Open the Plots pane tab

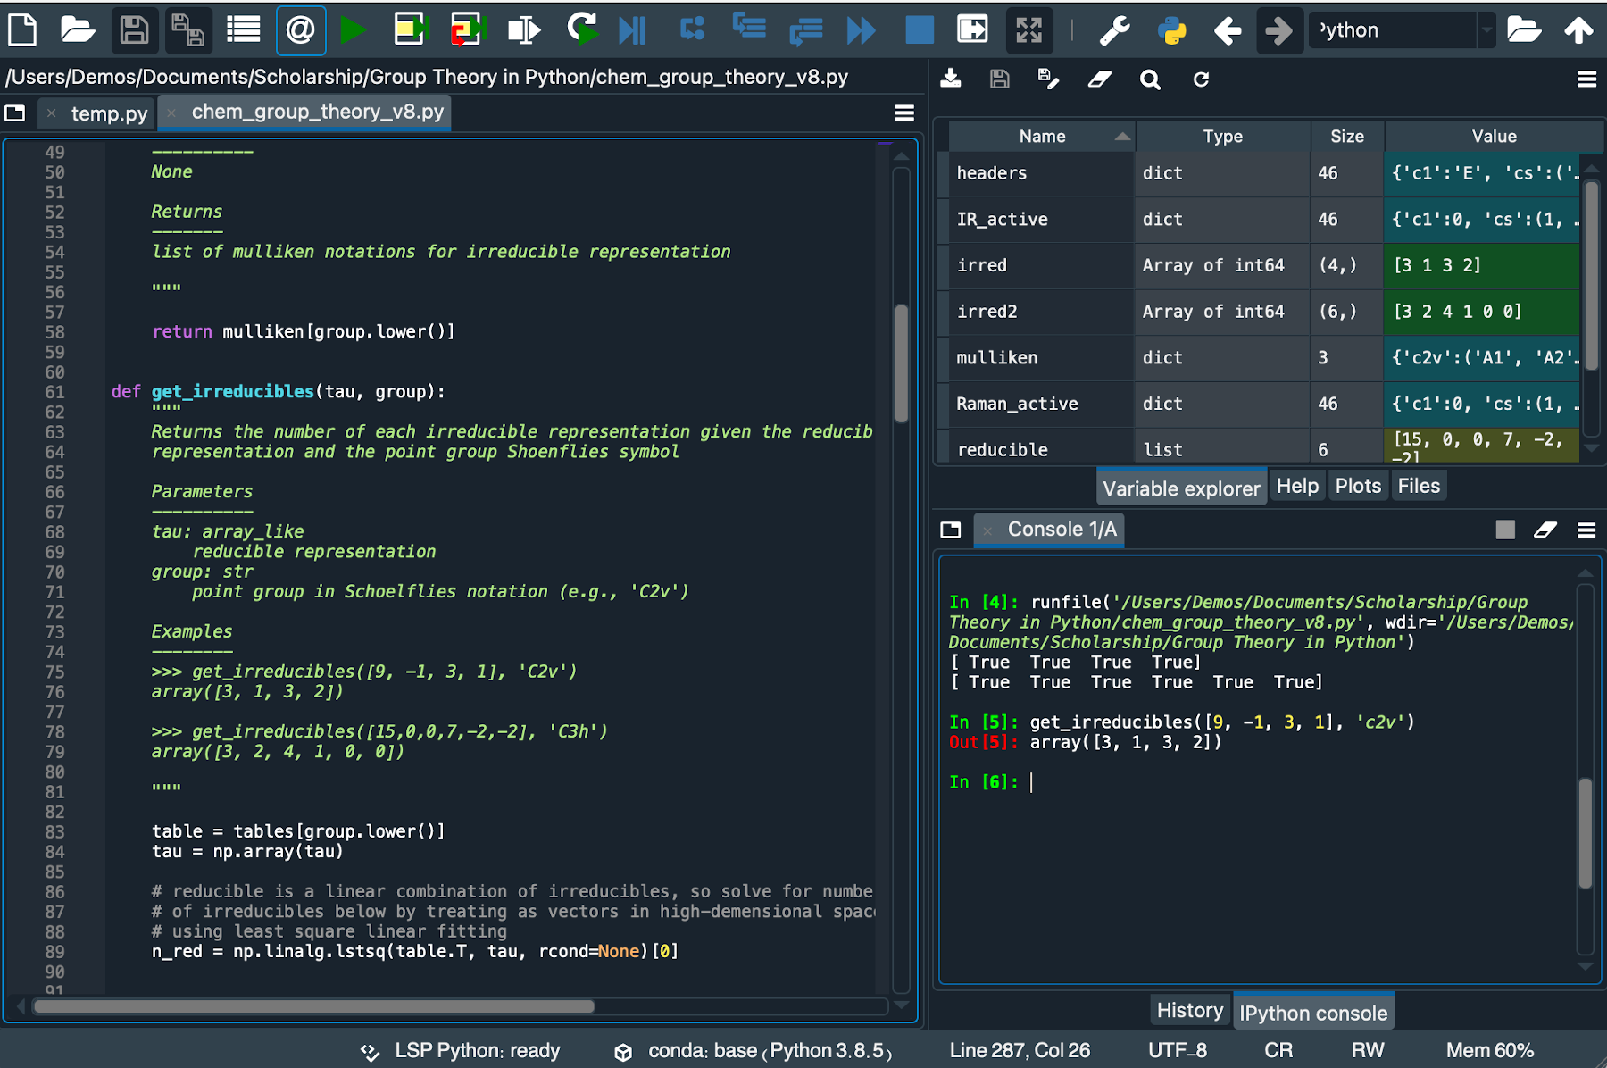click(x=1357, y=485)
